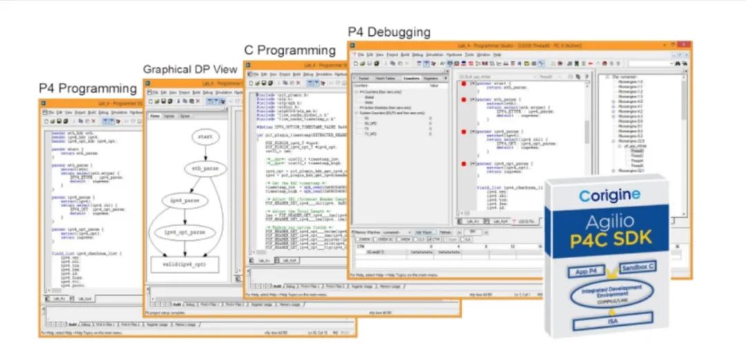
Task: Expand the Chip unnamed root tree node
Action: 607,77
